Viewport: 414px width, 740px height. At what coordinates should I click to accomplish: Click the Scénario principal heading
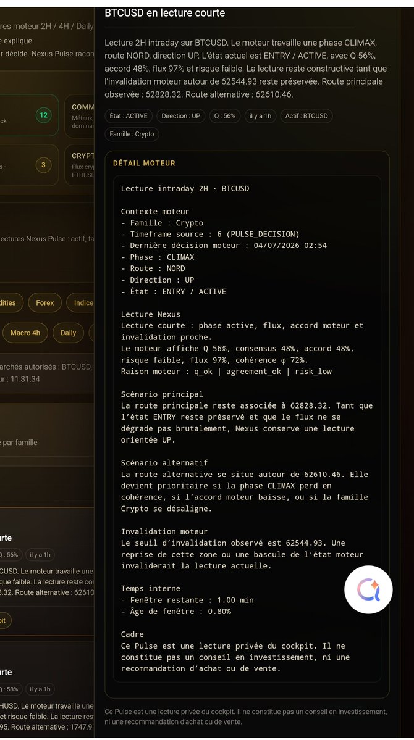(x=162, y=394)
